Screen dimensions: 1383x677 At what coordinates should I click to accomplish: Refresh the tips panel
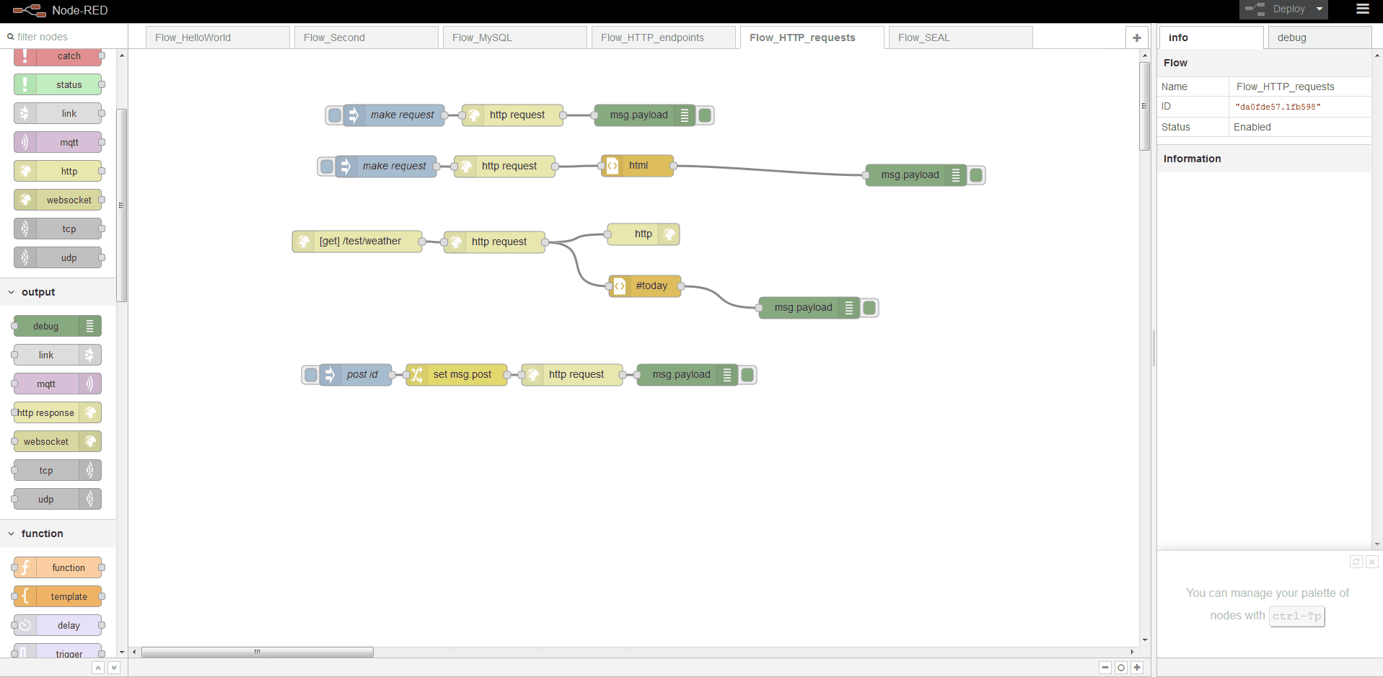coord(1356,562)
